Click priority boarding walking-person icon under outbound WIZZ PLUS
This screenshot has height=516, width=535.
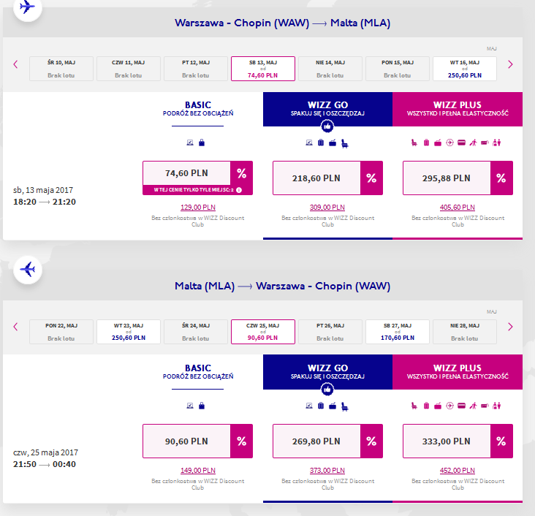click(x=473, y=143)
